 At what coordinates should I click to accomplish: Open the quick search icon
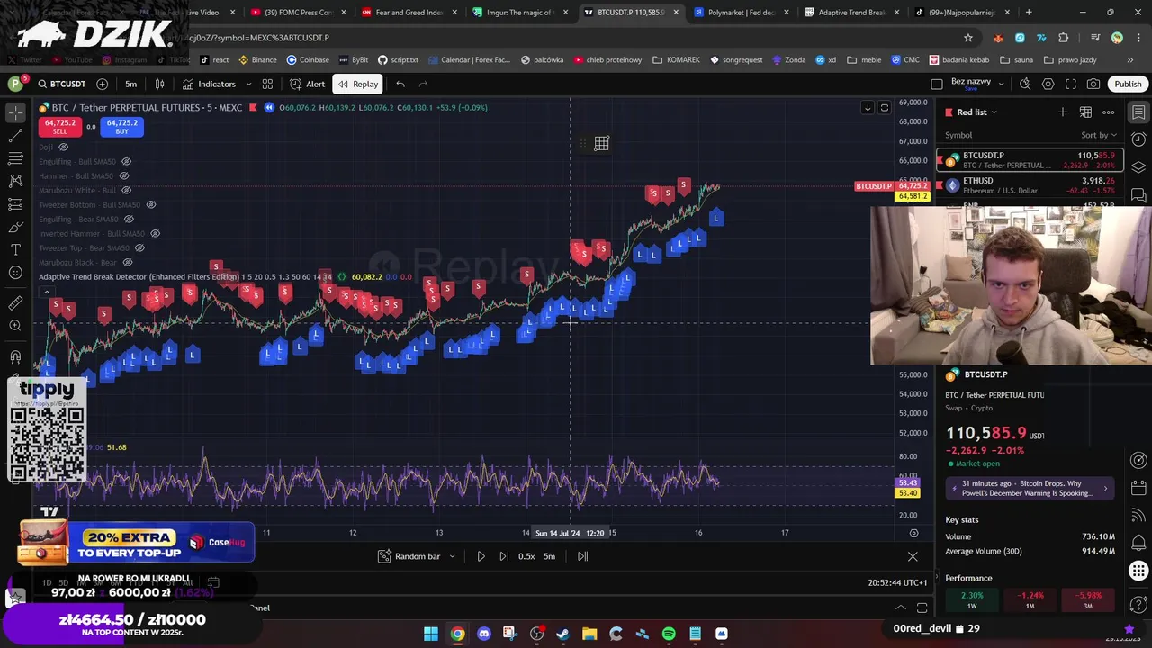[x=1025, y=84]
